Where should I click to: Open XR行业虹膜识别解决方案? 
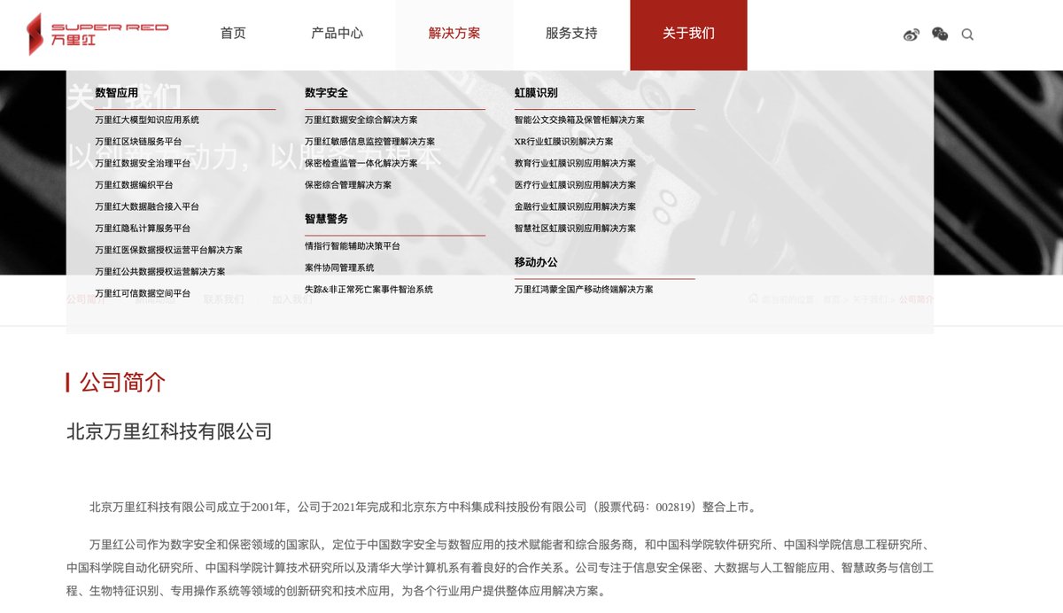[x=564, y=142]
